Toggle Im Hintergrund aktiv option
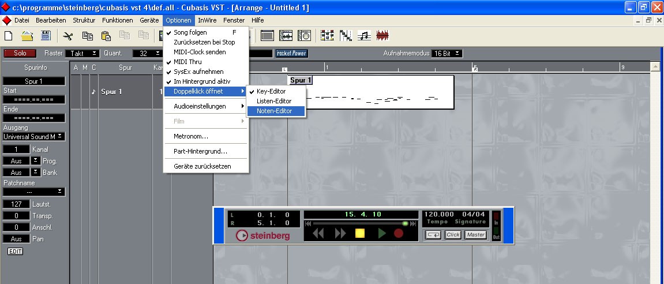The height and width of the screenshot is (284, 664). click(x=206, y=81)
